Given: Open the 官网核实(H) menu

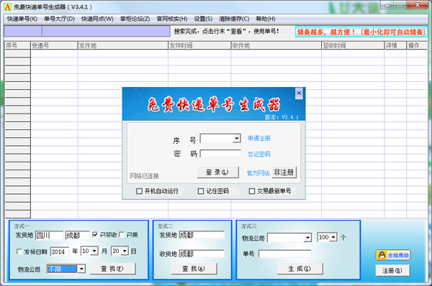Looking at the screenshot, I should (172, 19).
